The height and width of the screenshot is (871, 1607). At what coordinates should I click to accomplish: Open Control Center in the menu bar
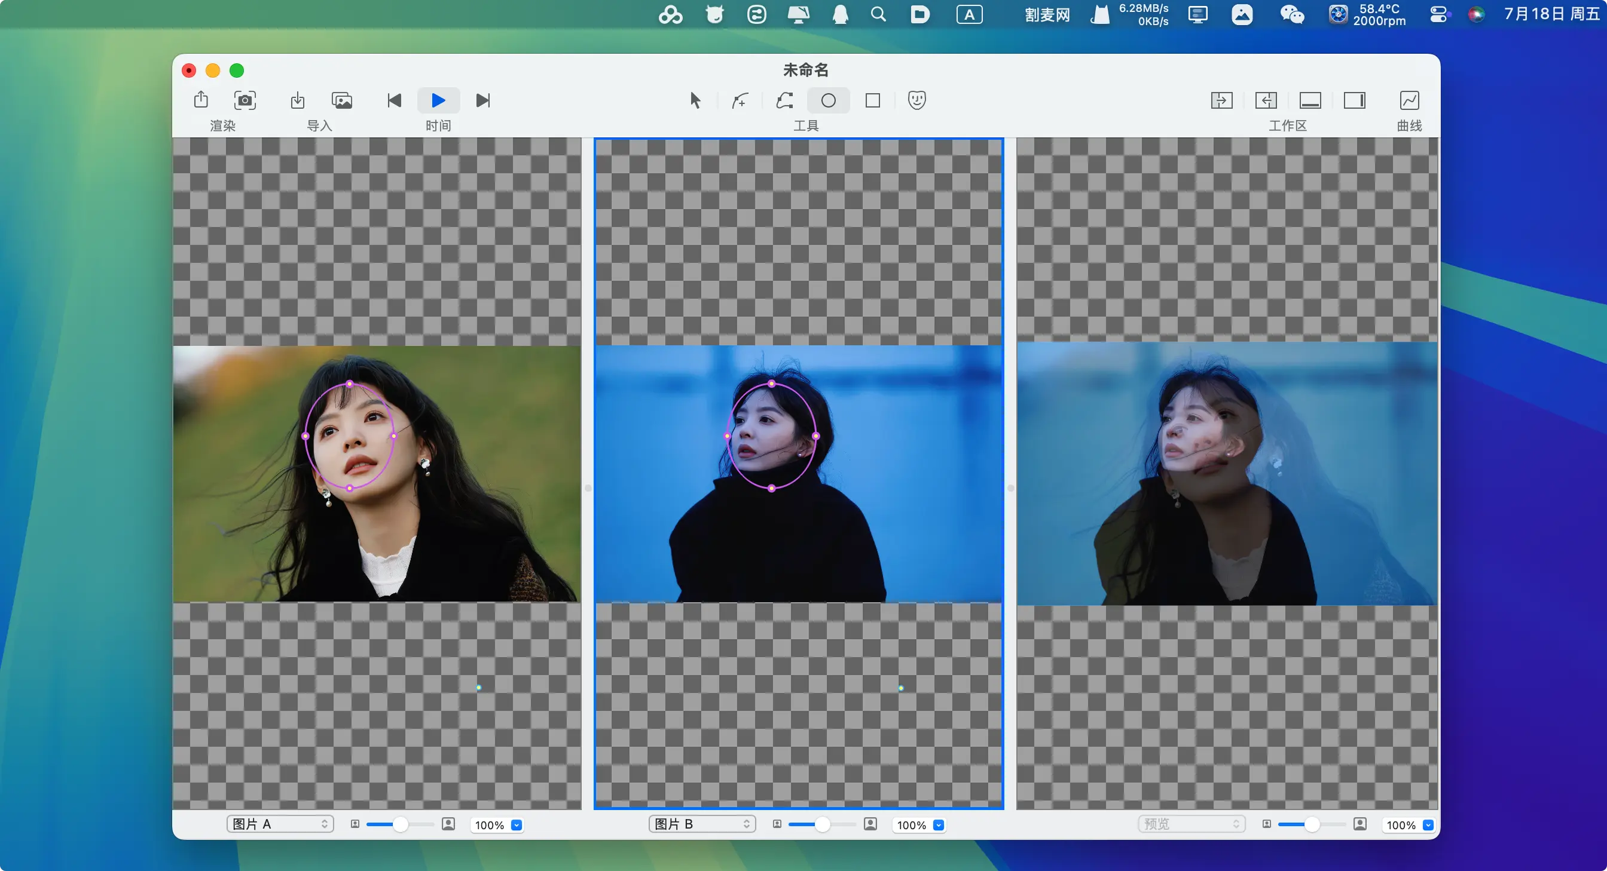click(1438, 14)
